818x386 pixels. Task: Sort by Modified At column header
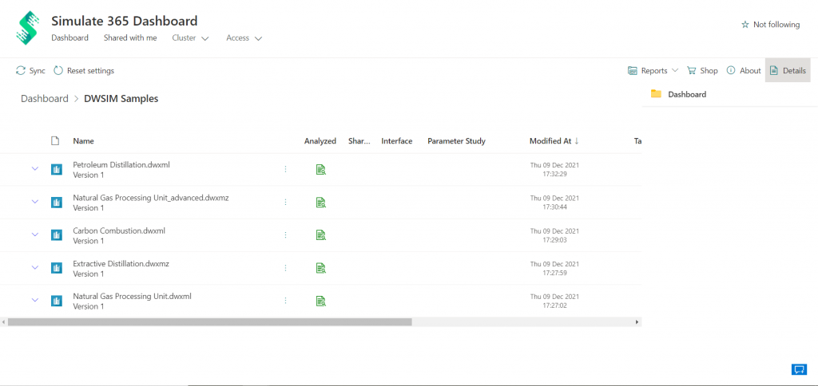(x=550, y=141)
